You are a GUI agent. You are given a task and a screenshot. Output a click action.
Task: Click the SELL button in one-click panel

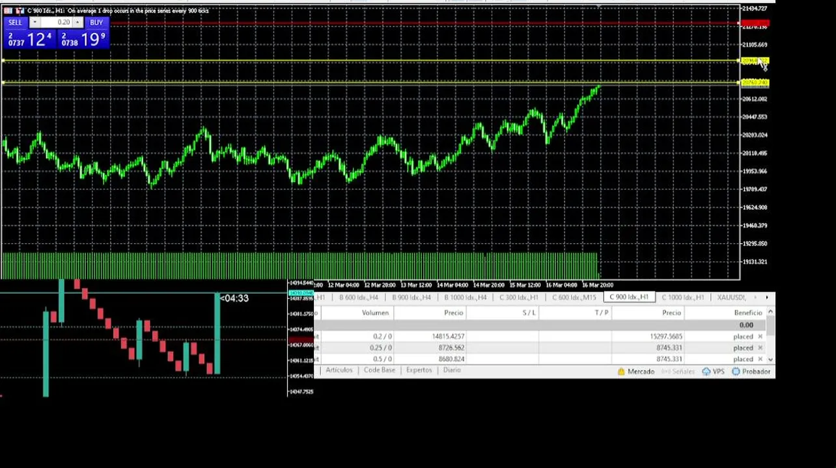point(15,23)
